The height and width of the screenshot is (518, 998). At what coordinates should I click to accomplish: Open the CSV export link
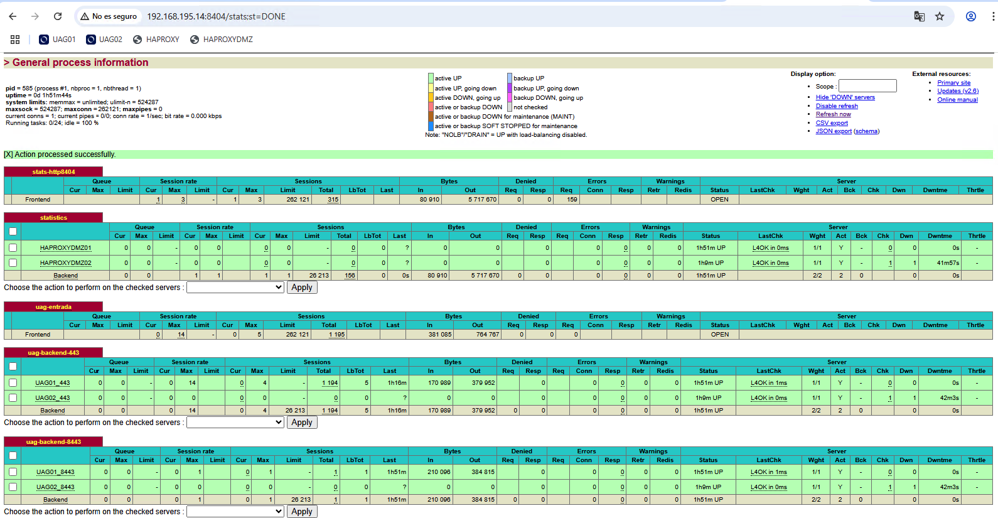click(x=832, y=123)
